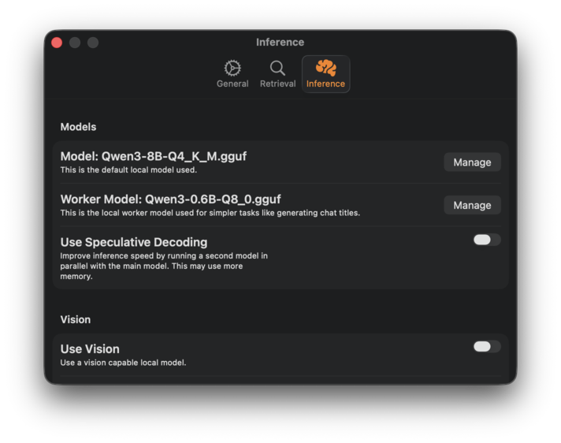Open the General settings gear icon

click(232, 68)
